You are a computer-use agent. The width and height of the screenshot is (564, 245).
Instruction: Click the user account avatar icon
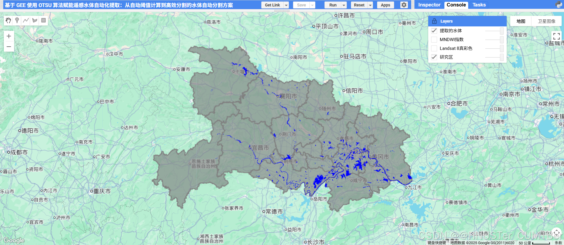point(559,5)
